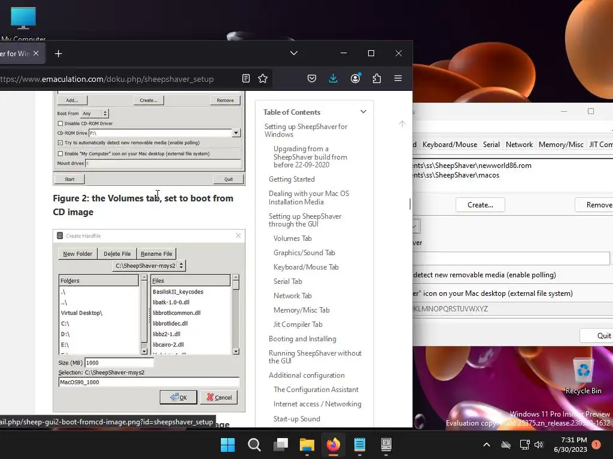Open OneDrive cloud tray icon
The width and height of the screenshot is (613, 459).
(x=506, y=445)
